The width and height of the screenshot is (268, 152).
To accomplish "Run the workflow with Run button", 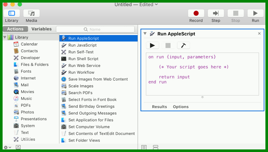I will (x=255, y=13).
